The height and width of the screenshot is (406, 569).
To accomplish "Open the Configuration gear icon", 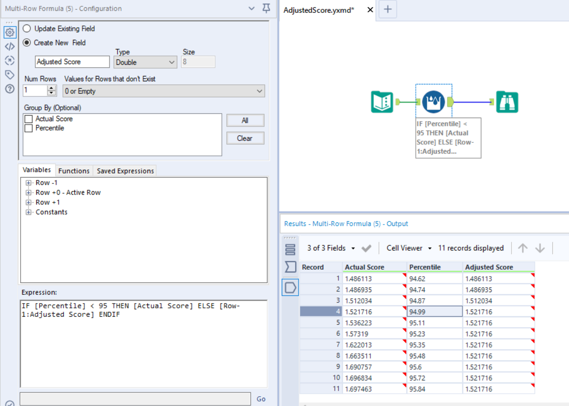I will coord(10,32).
